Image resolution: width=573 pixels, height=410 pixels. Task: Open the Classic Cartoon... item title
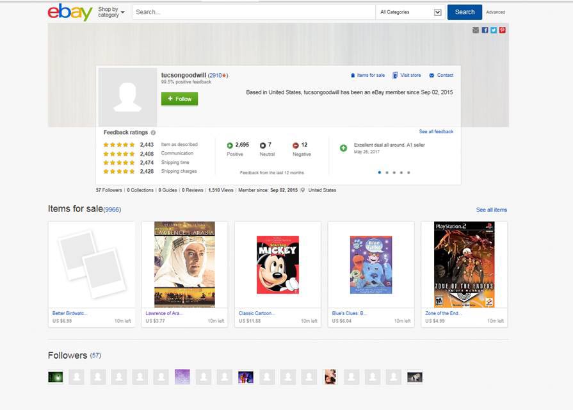tap(257, 313)
